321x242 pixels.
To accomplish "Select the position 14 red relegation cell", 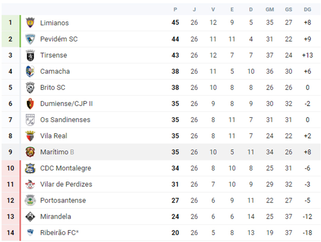I will coord(11,233).
